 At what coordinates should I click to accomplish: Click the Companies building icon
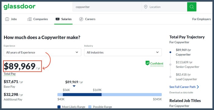(29, 19)
